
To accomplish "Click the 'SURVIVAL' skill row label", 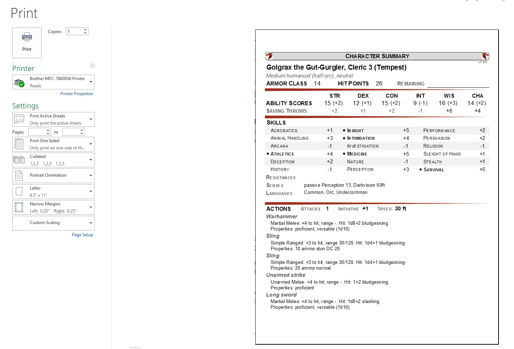I will click(x=434, y=170).
